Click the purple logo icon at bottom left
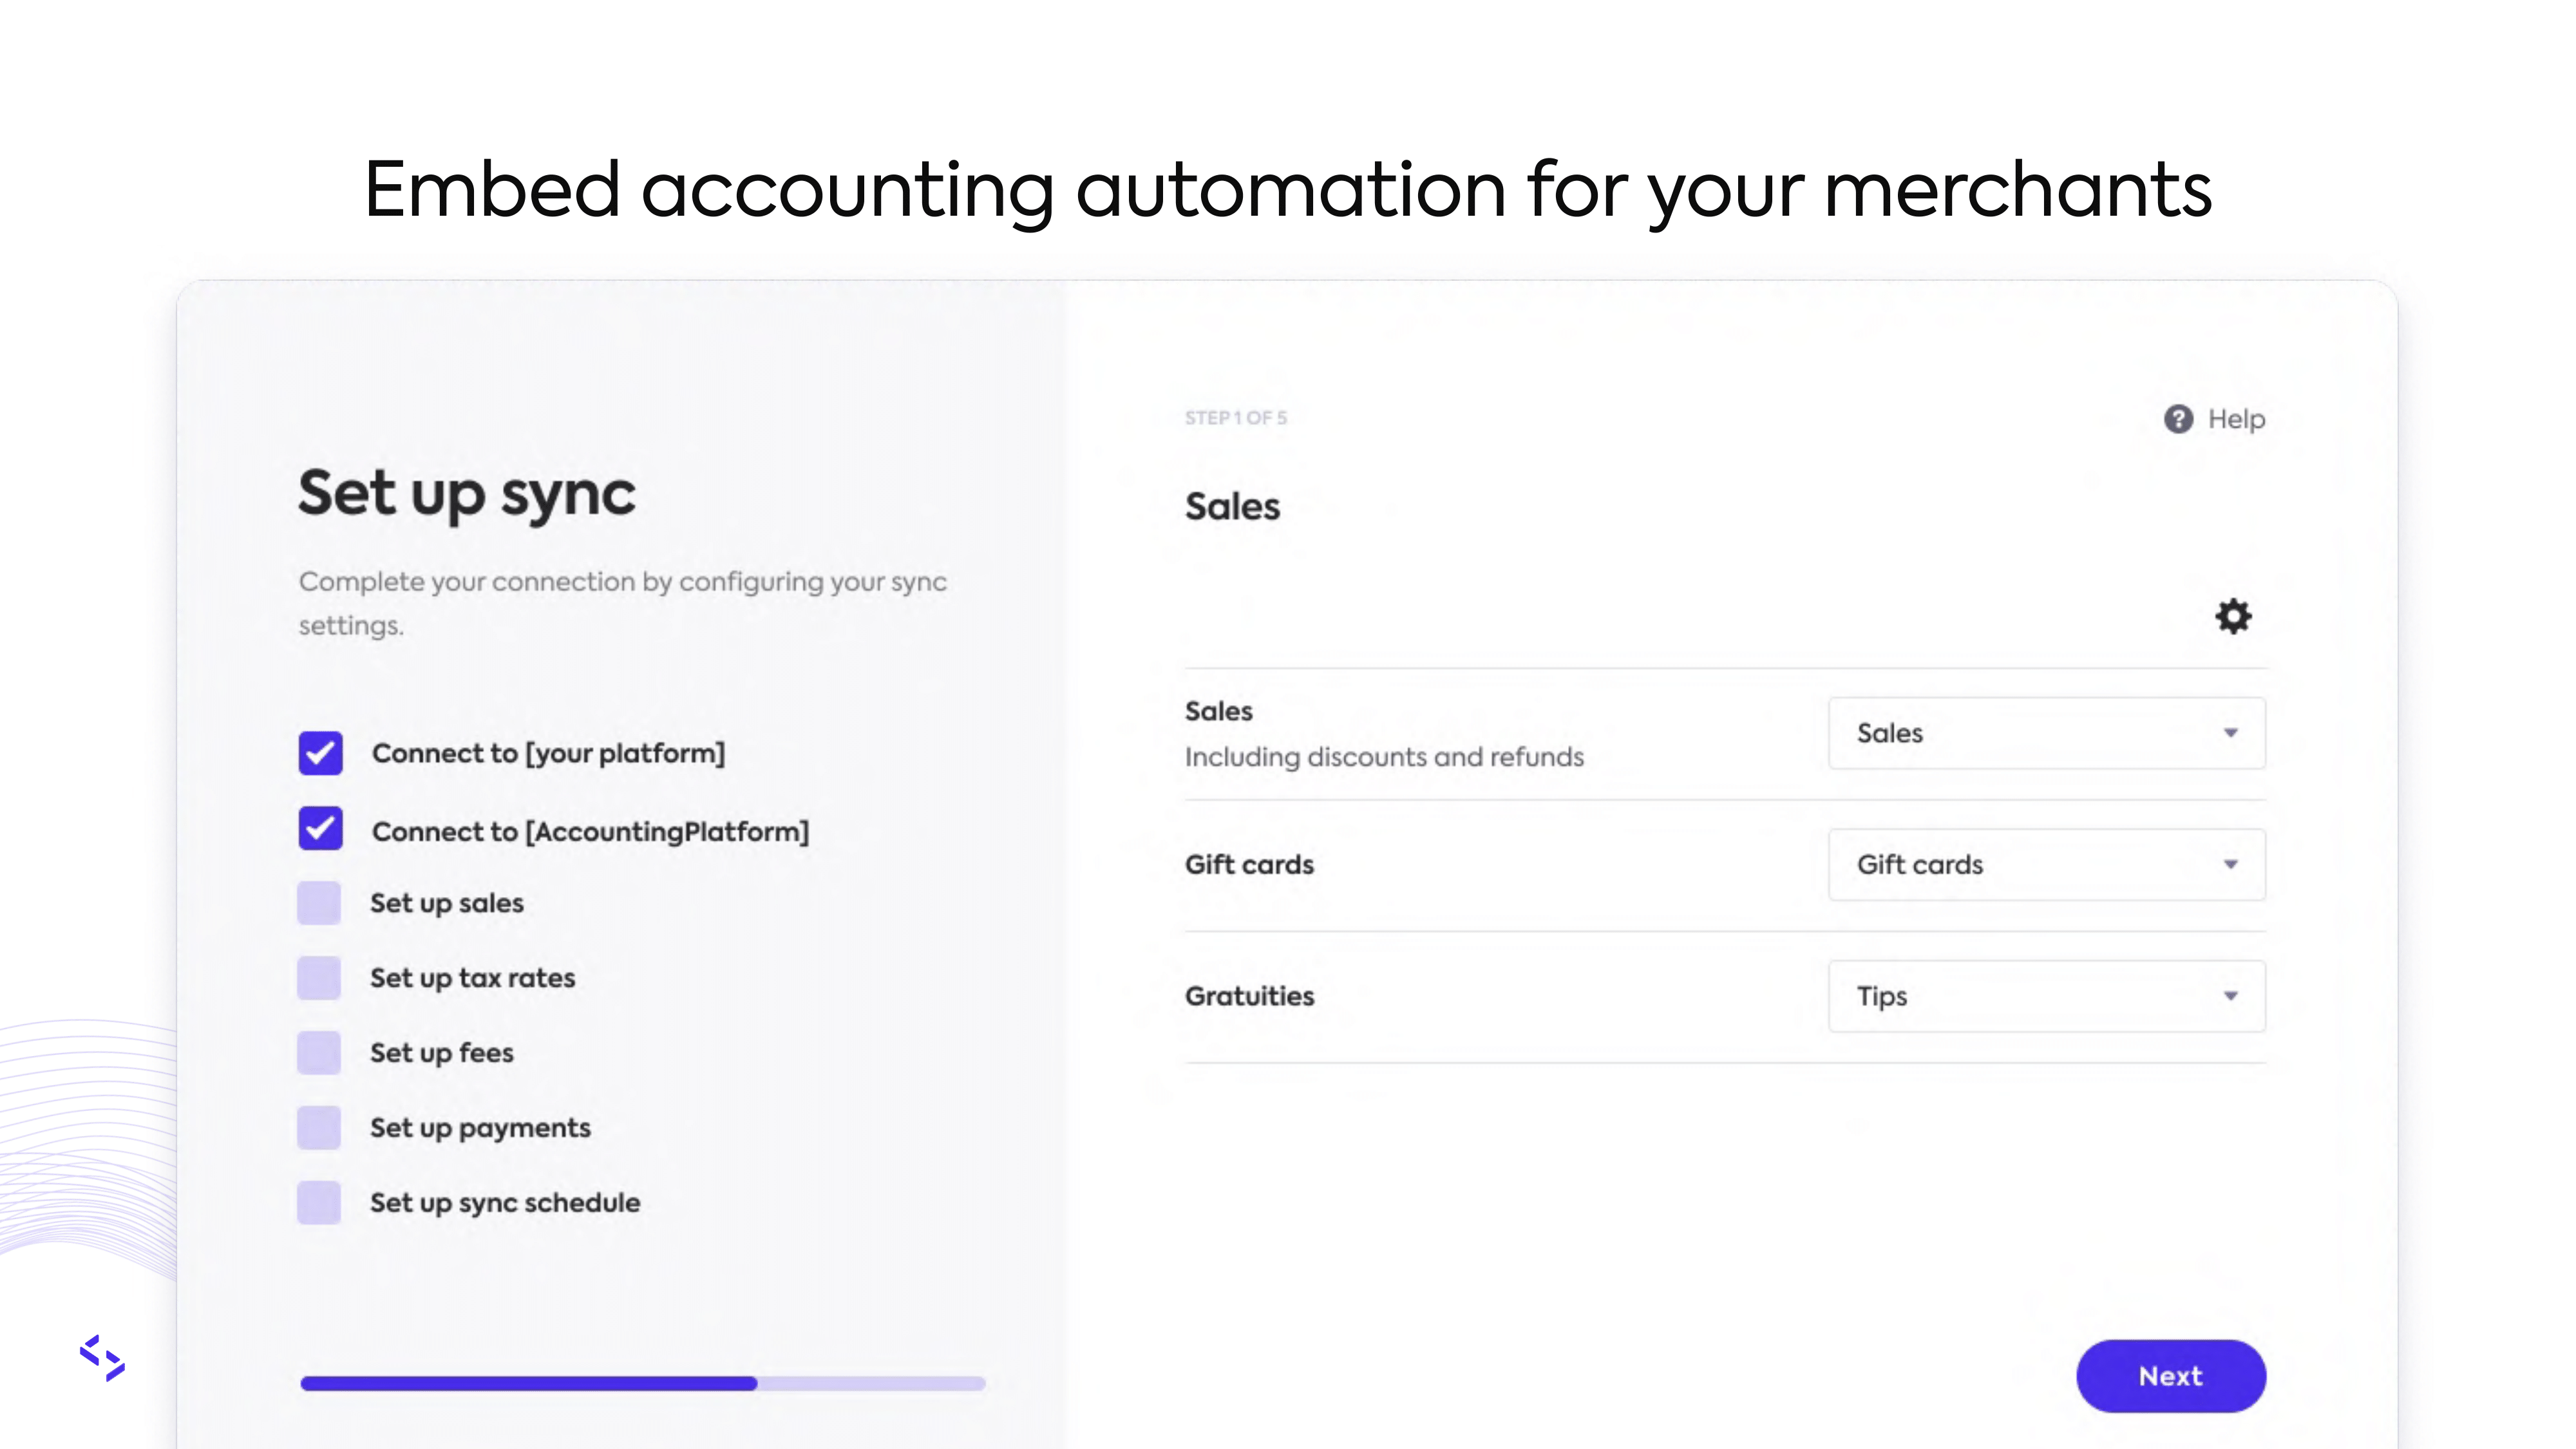The width and height of the screenshot is (2576, 1449). click(x=102, y=1357)
